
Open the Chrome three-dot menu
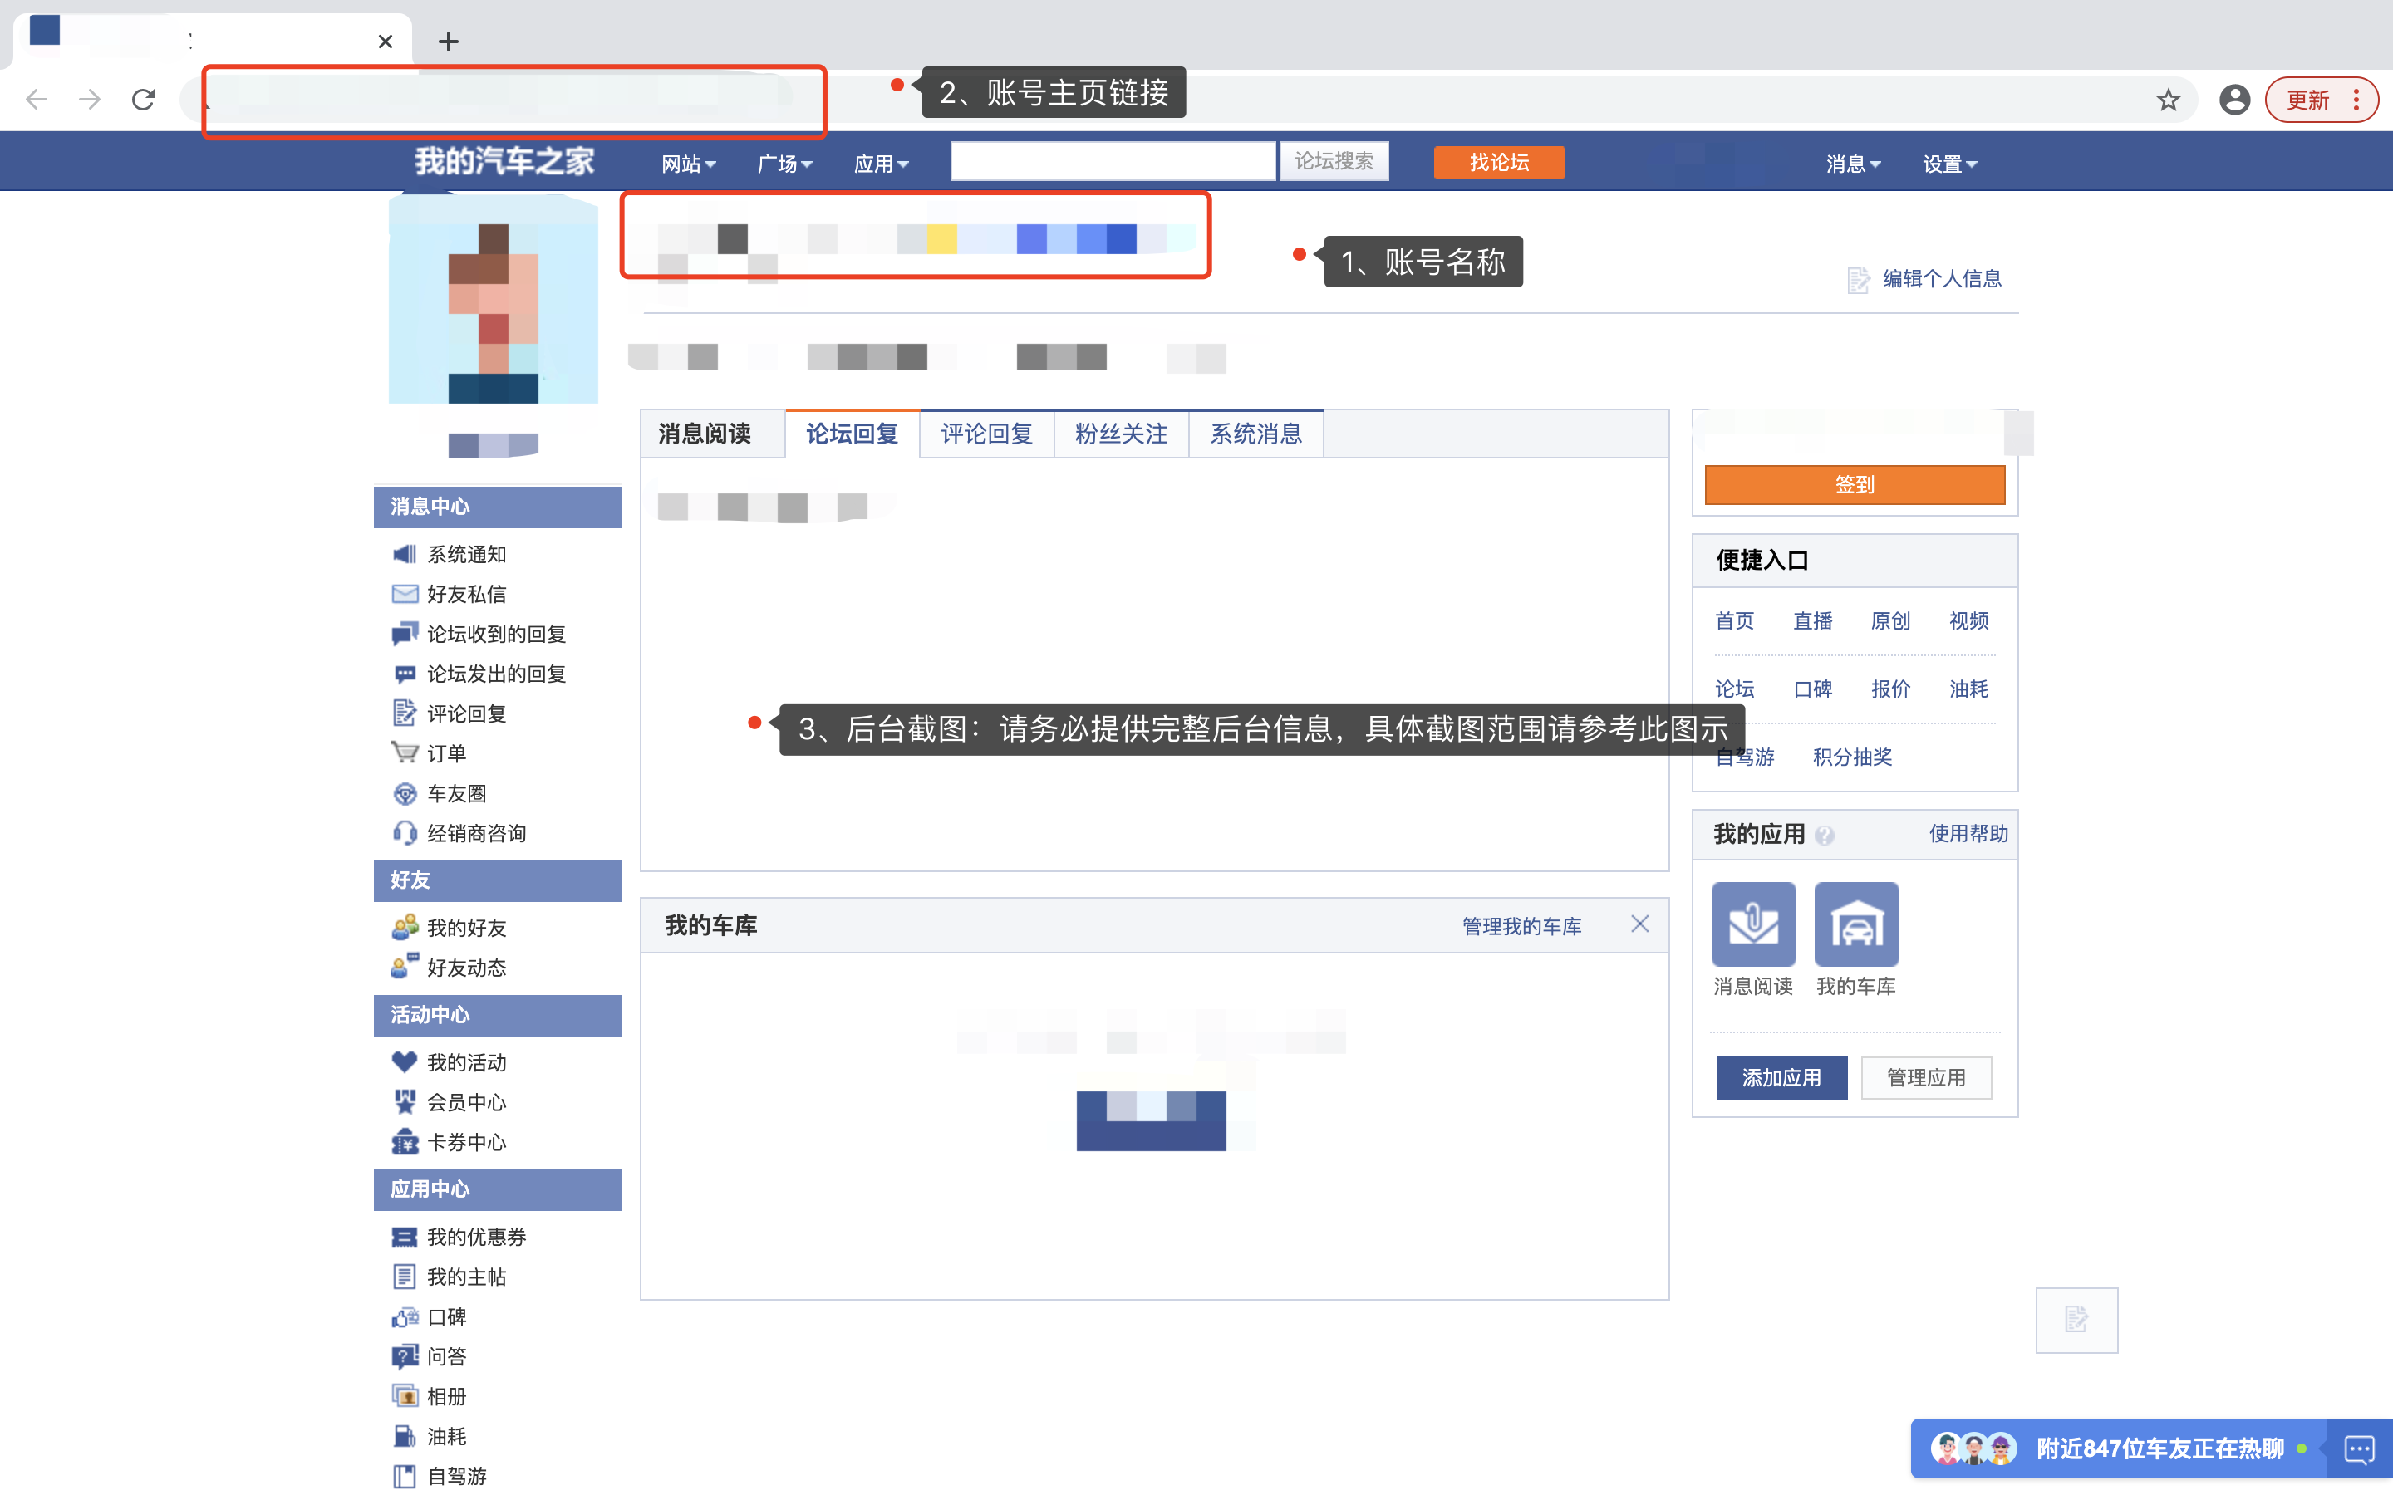click(2357, 100)
